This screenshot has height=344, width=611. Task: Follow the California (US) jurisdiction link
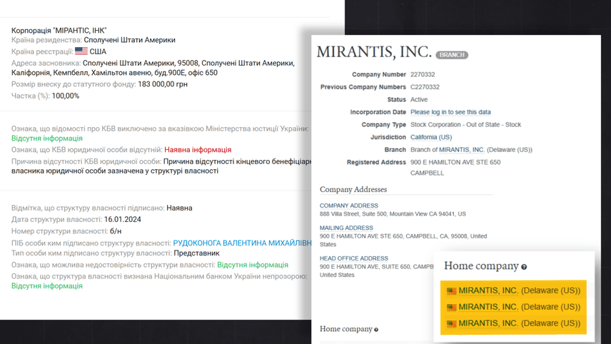click(x=431, y=137)
